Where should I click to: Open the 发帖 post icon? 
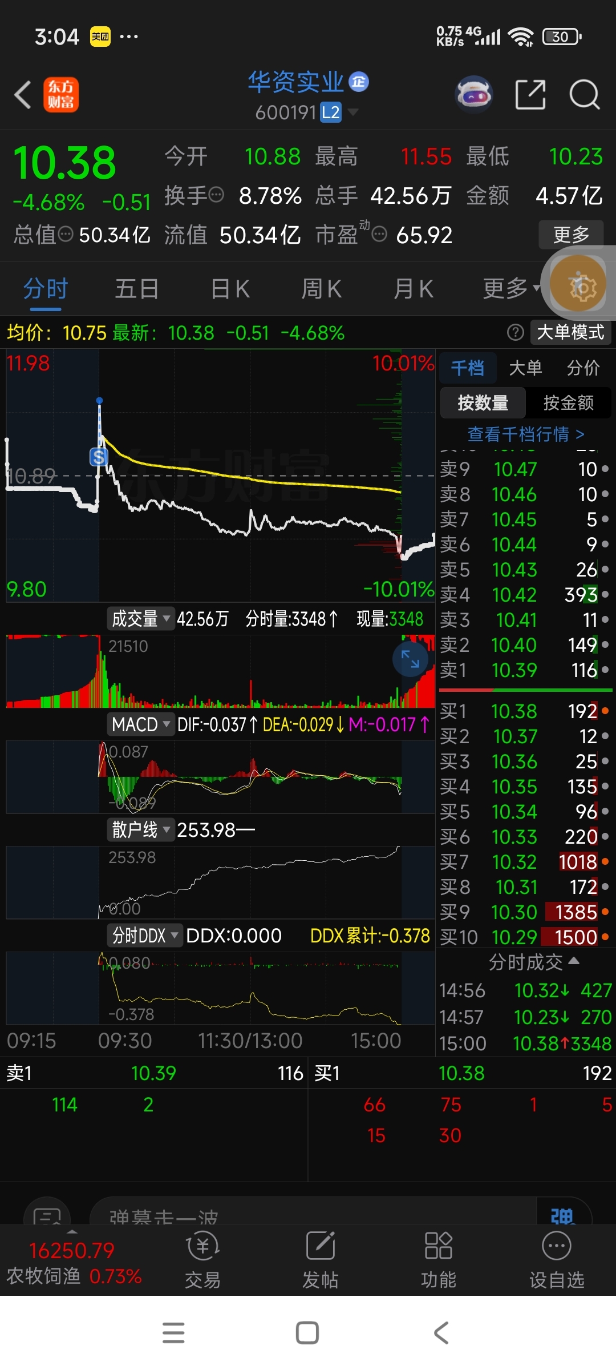click(x=321, y=1260)
